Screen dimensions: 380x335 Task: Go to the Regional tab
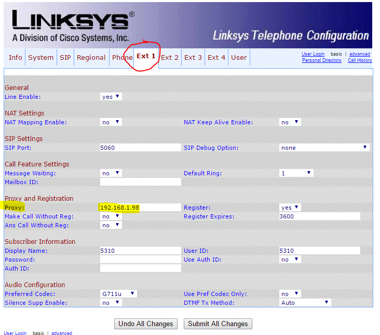(91, 58)
